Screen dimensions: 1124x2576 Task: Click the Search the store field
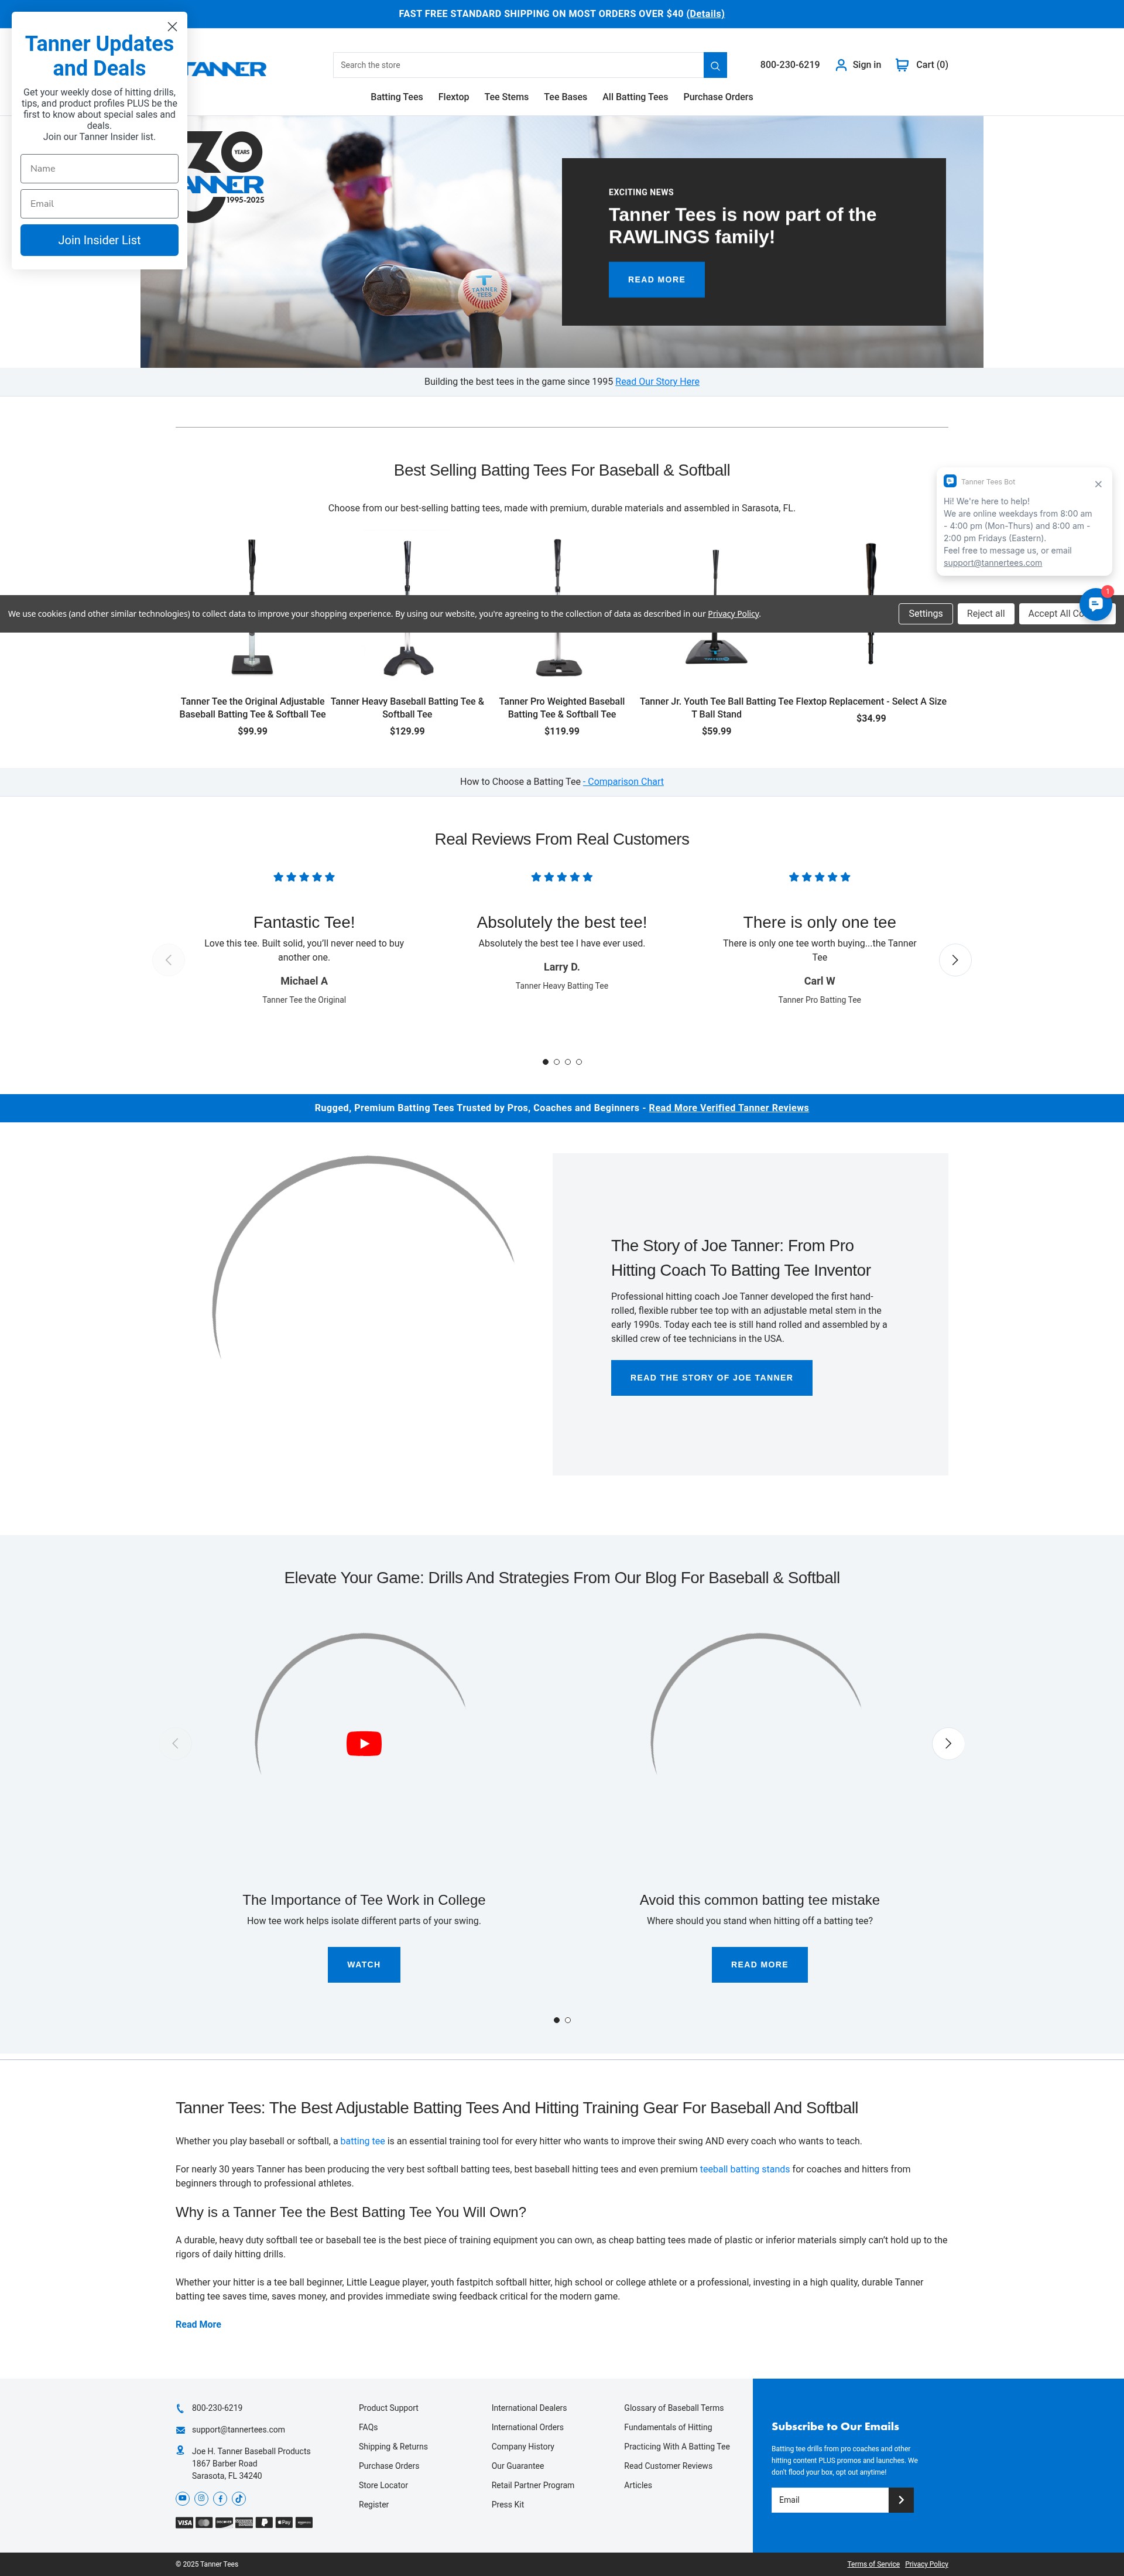point(519,65)
